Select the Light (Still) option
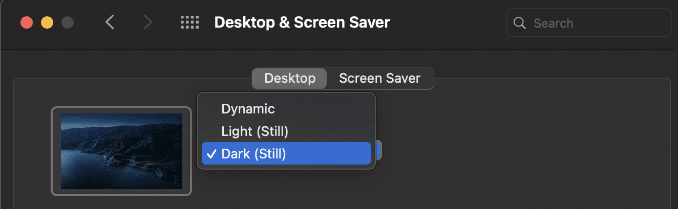This screenshot has width=678, height=209. click(x=255, y=131)
